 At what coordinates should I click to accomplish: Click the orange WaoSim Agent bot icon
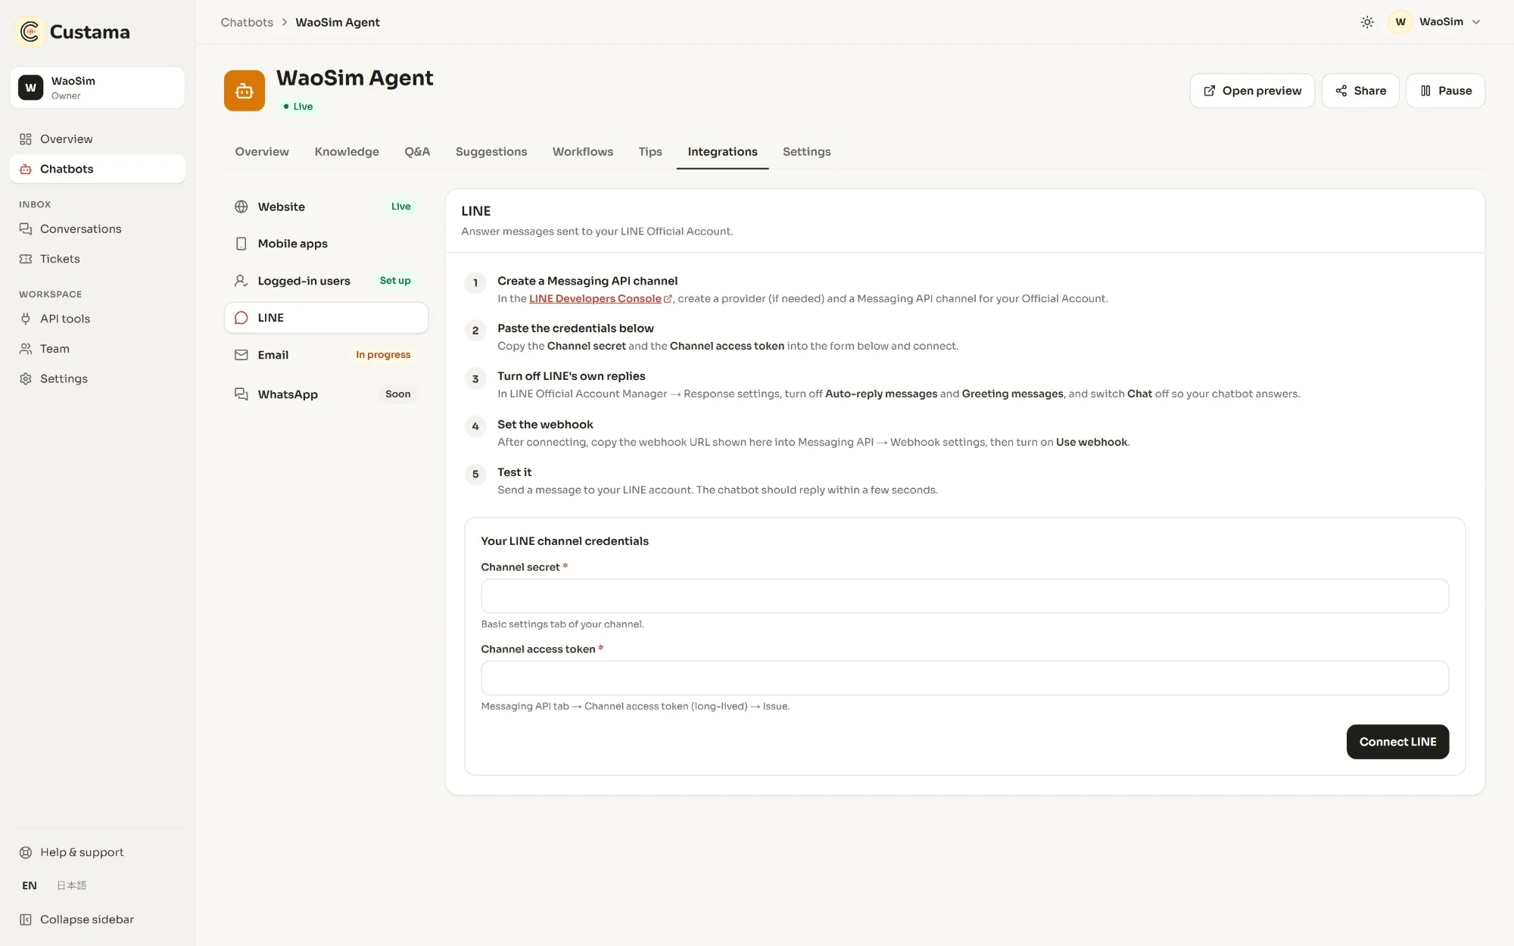point(245,91)
